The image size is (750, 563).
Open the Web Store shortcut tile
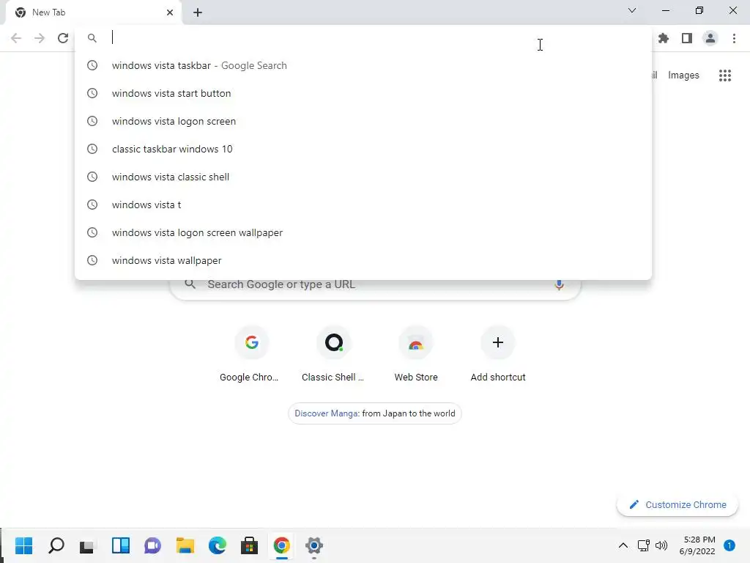416,354
